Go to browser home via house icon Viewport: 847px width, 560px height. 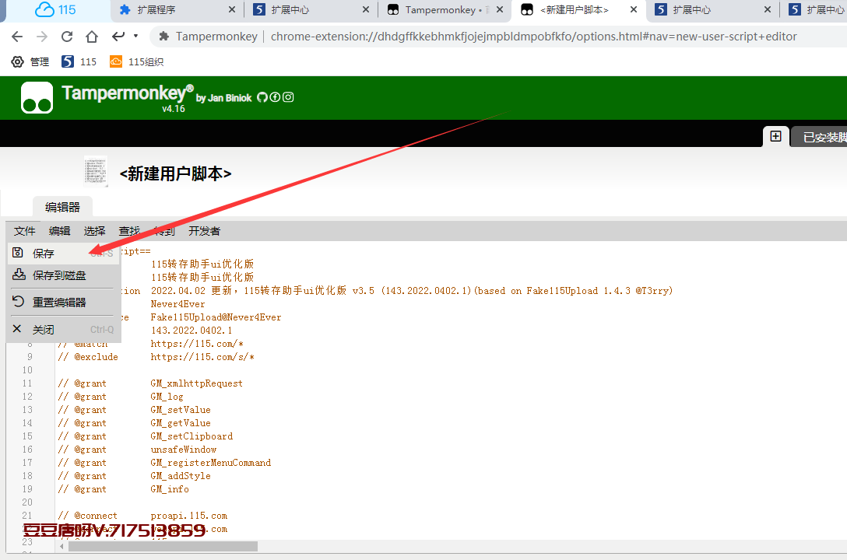[x=92, y=37]
